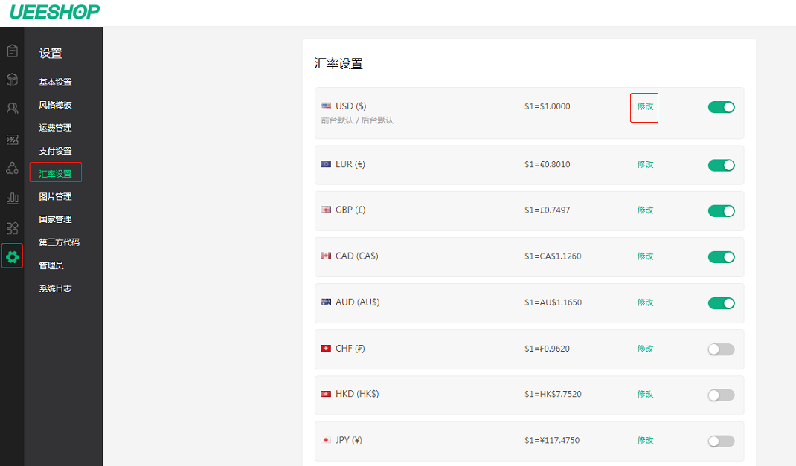Screen dimensions: 796x466
Task: Click 修改 for the EUR rate
Action: (645, 165)
